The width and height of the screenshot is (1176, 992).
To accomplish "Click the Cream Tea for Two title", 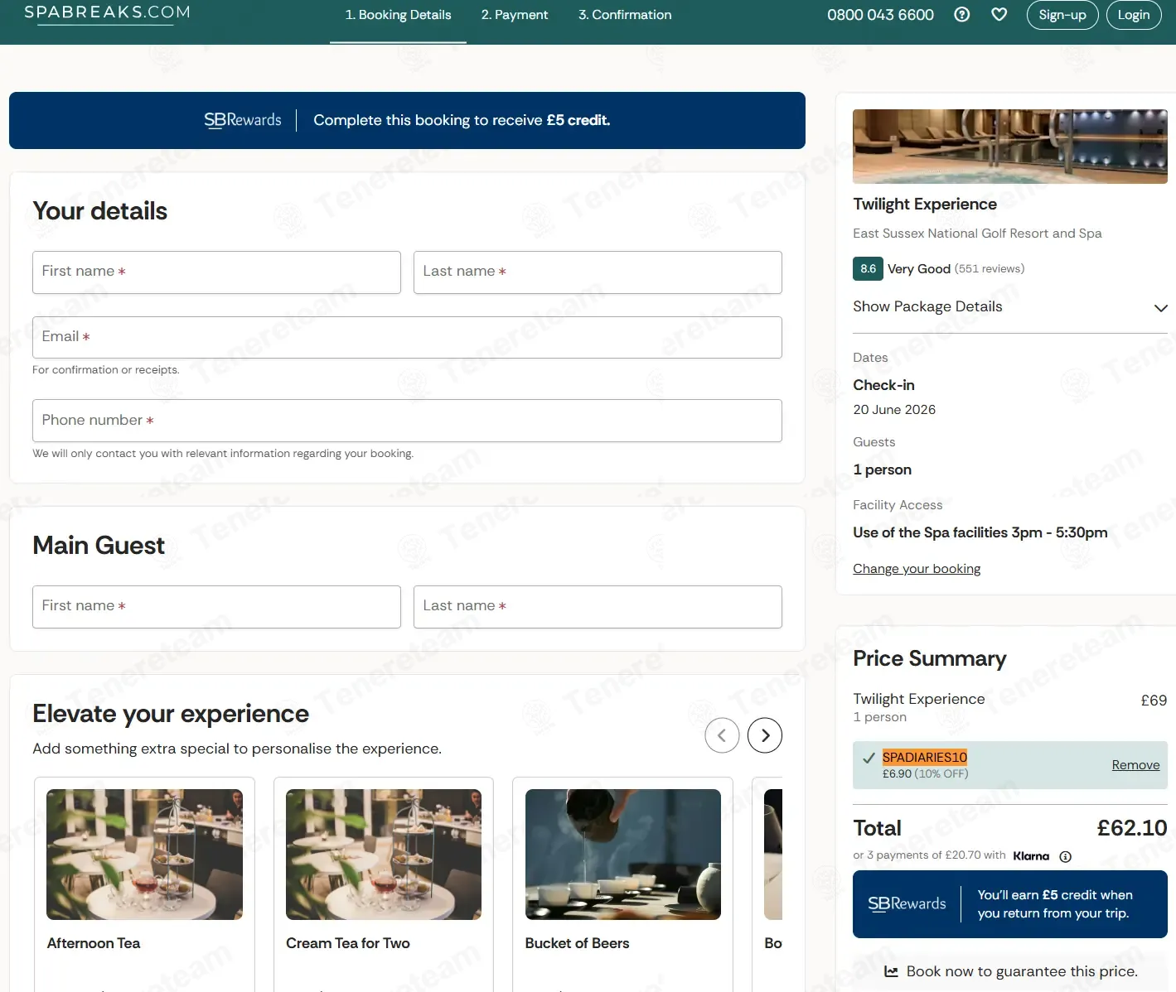I will pyautogui.click(x=348, y=943).
